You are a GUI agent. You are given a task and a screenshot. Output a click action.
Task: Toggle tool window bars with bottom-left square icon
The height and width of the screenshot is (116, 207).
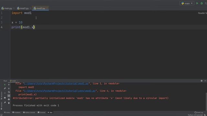click(1, 115)
